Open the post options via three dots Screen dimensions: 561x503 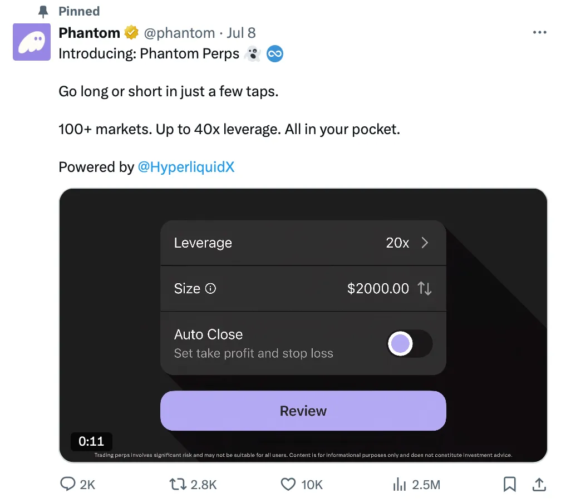tap(539, 32)
